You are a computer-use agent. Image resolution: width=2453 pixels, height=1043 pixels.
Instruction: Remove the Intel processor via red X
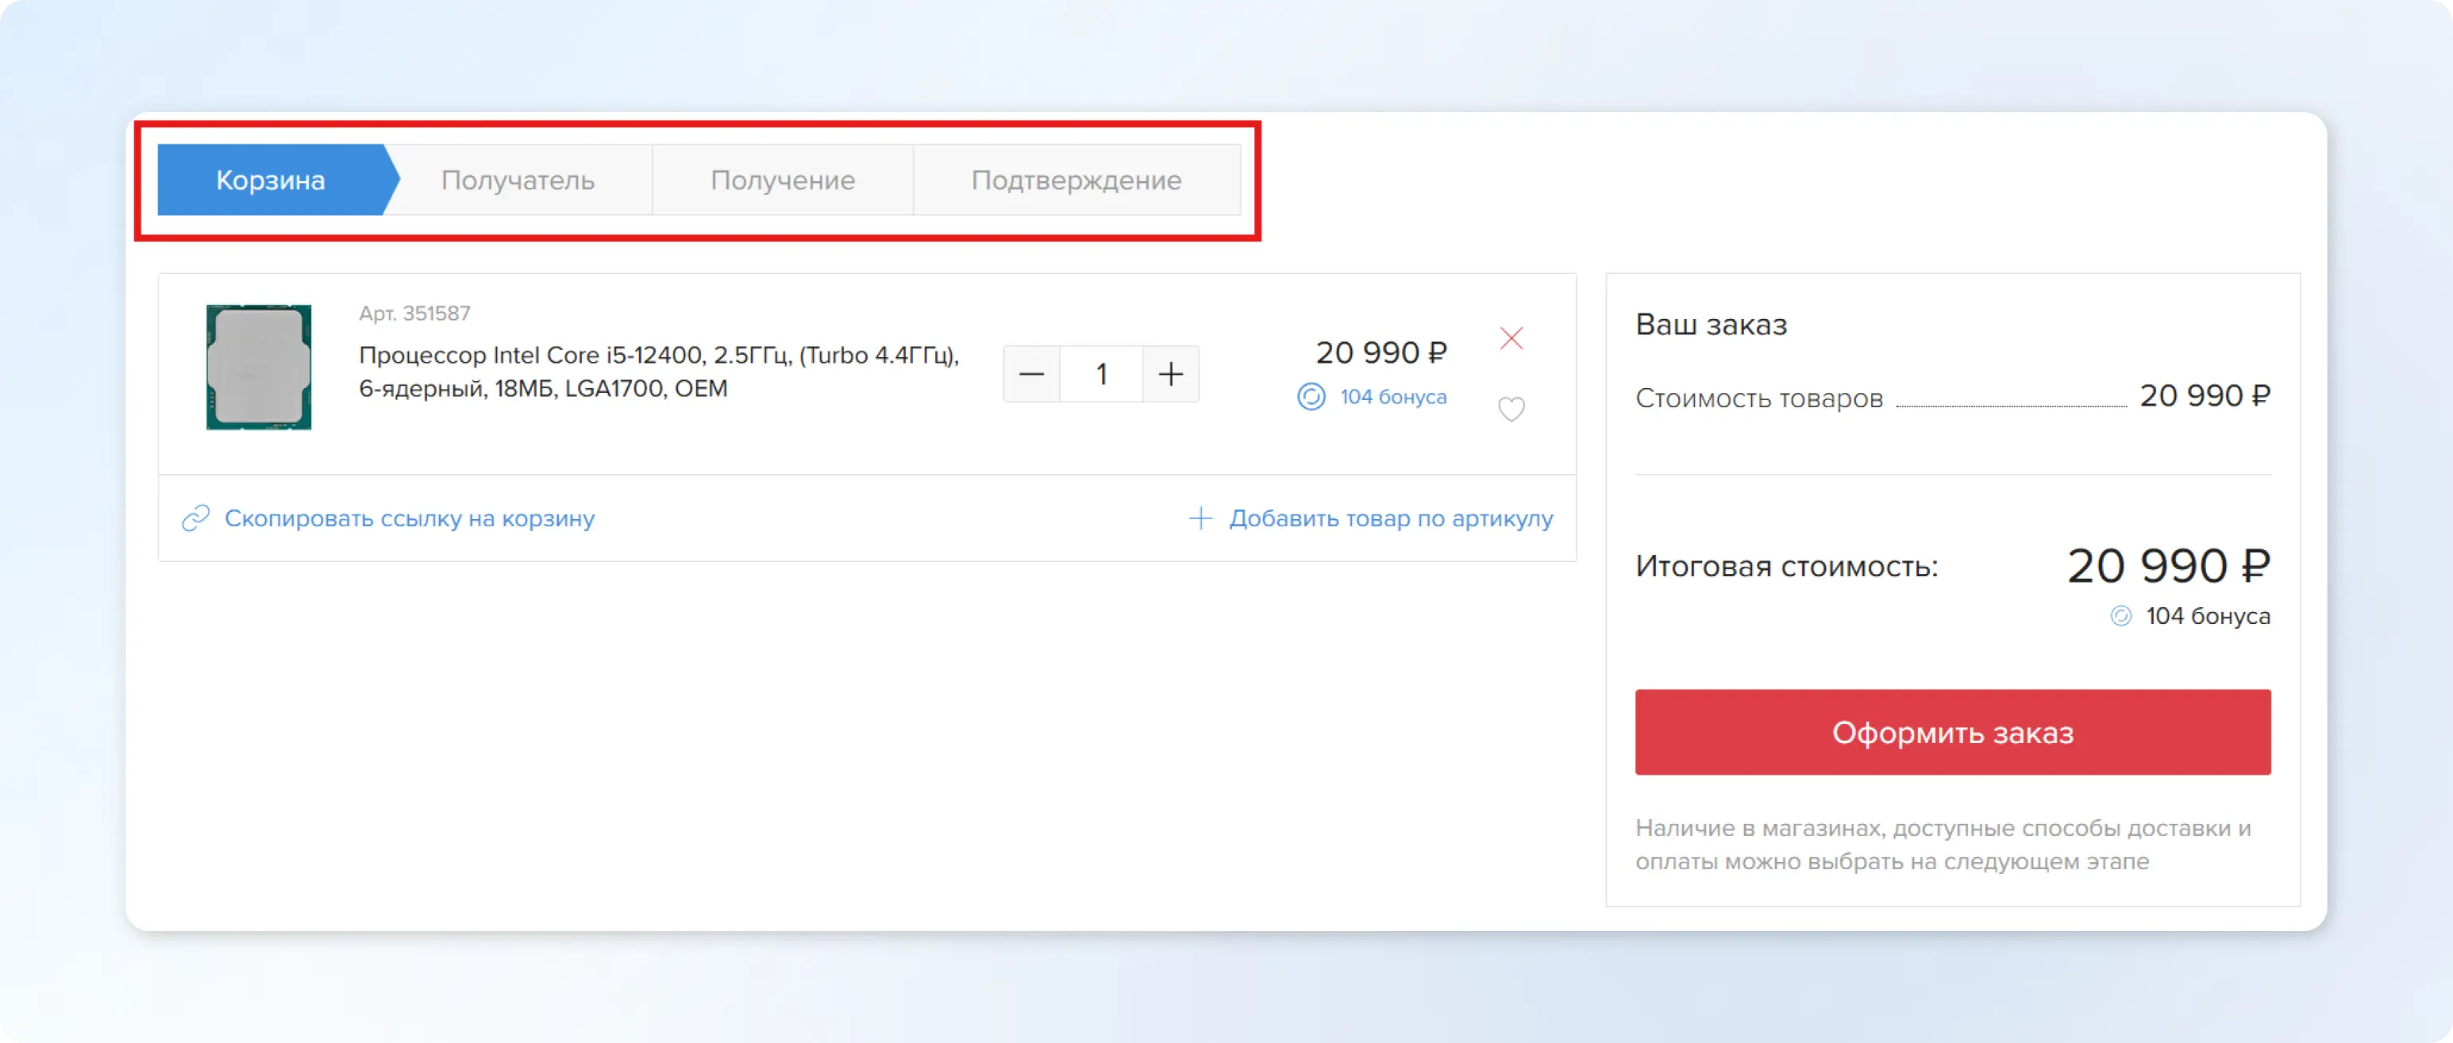1511,338
